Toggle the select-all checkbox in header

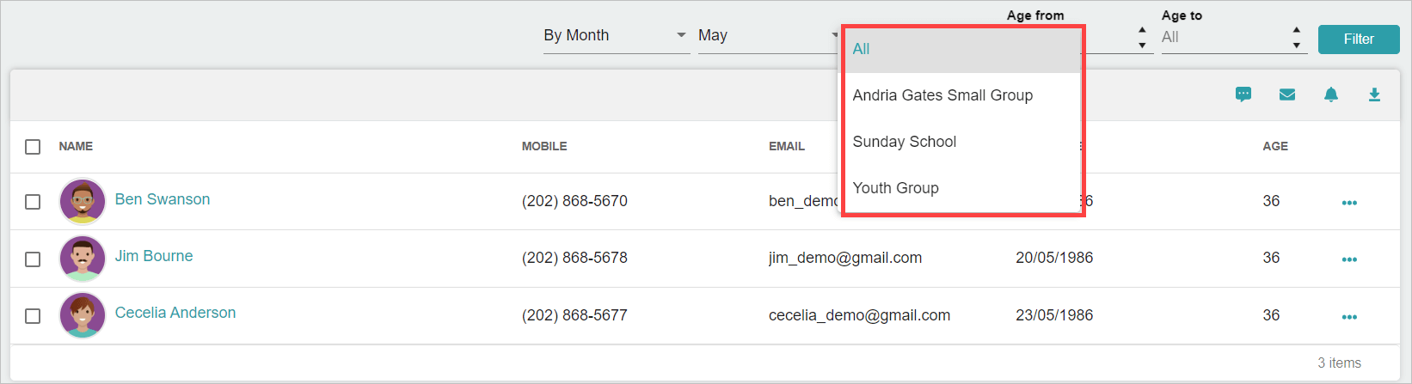[x=33, y=147]
